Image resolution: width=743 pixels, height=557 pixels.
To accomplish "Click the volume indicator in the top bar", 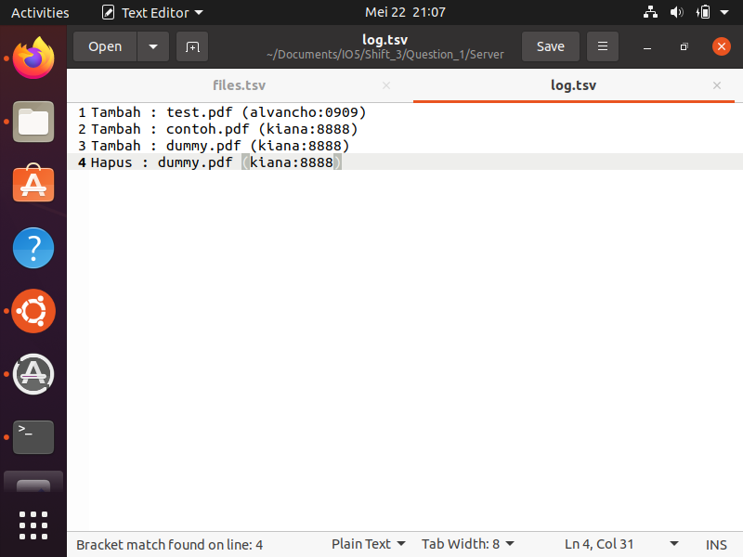I will pyautogui.click(x=676, y=12).
